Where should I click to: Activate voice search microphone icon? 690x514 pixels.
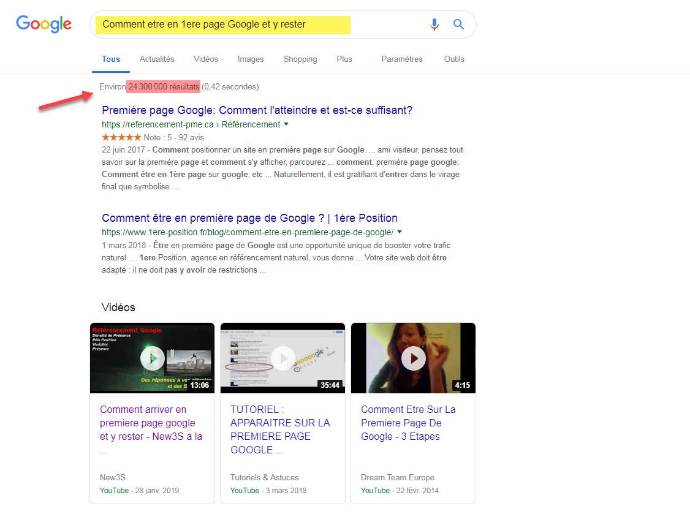pos(434,25)
